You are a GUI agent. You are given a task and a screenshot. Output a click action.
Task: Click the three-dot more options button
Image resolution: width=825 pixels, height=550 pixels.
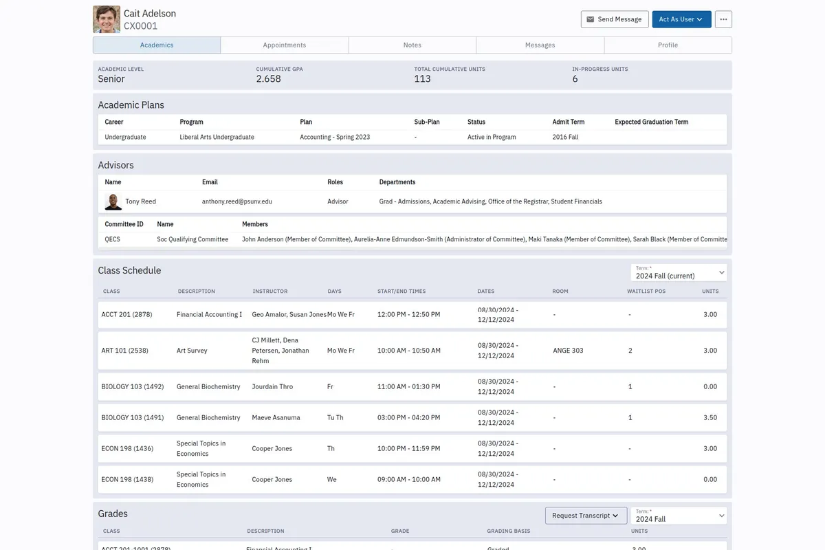click(723, 19)
